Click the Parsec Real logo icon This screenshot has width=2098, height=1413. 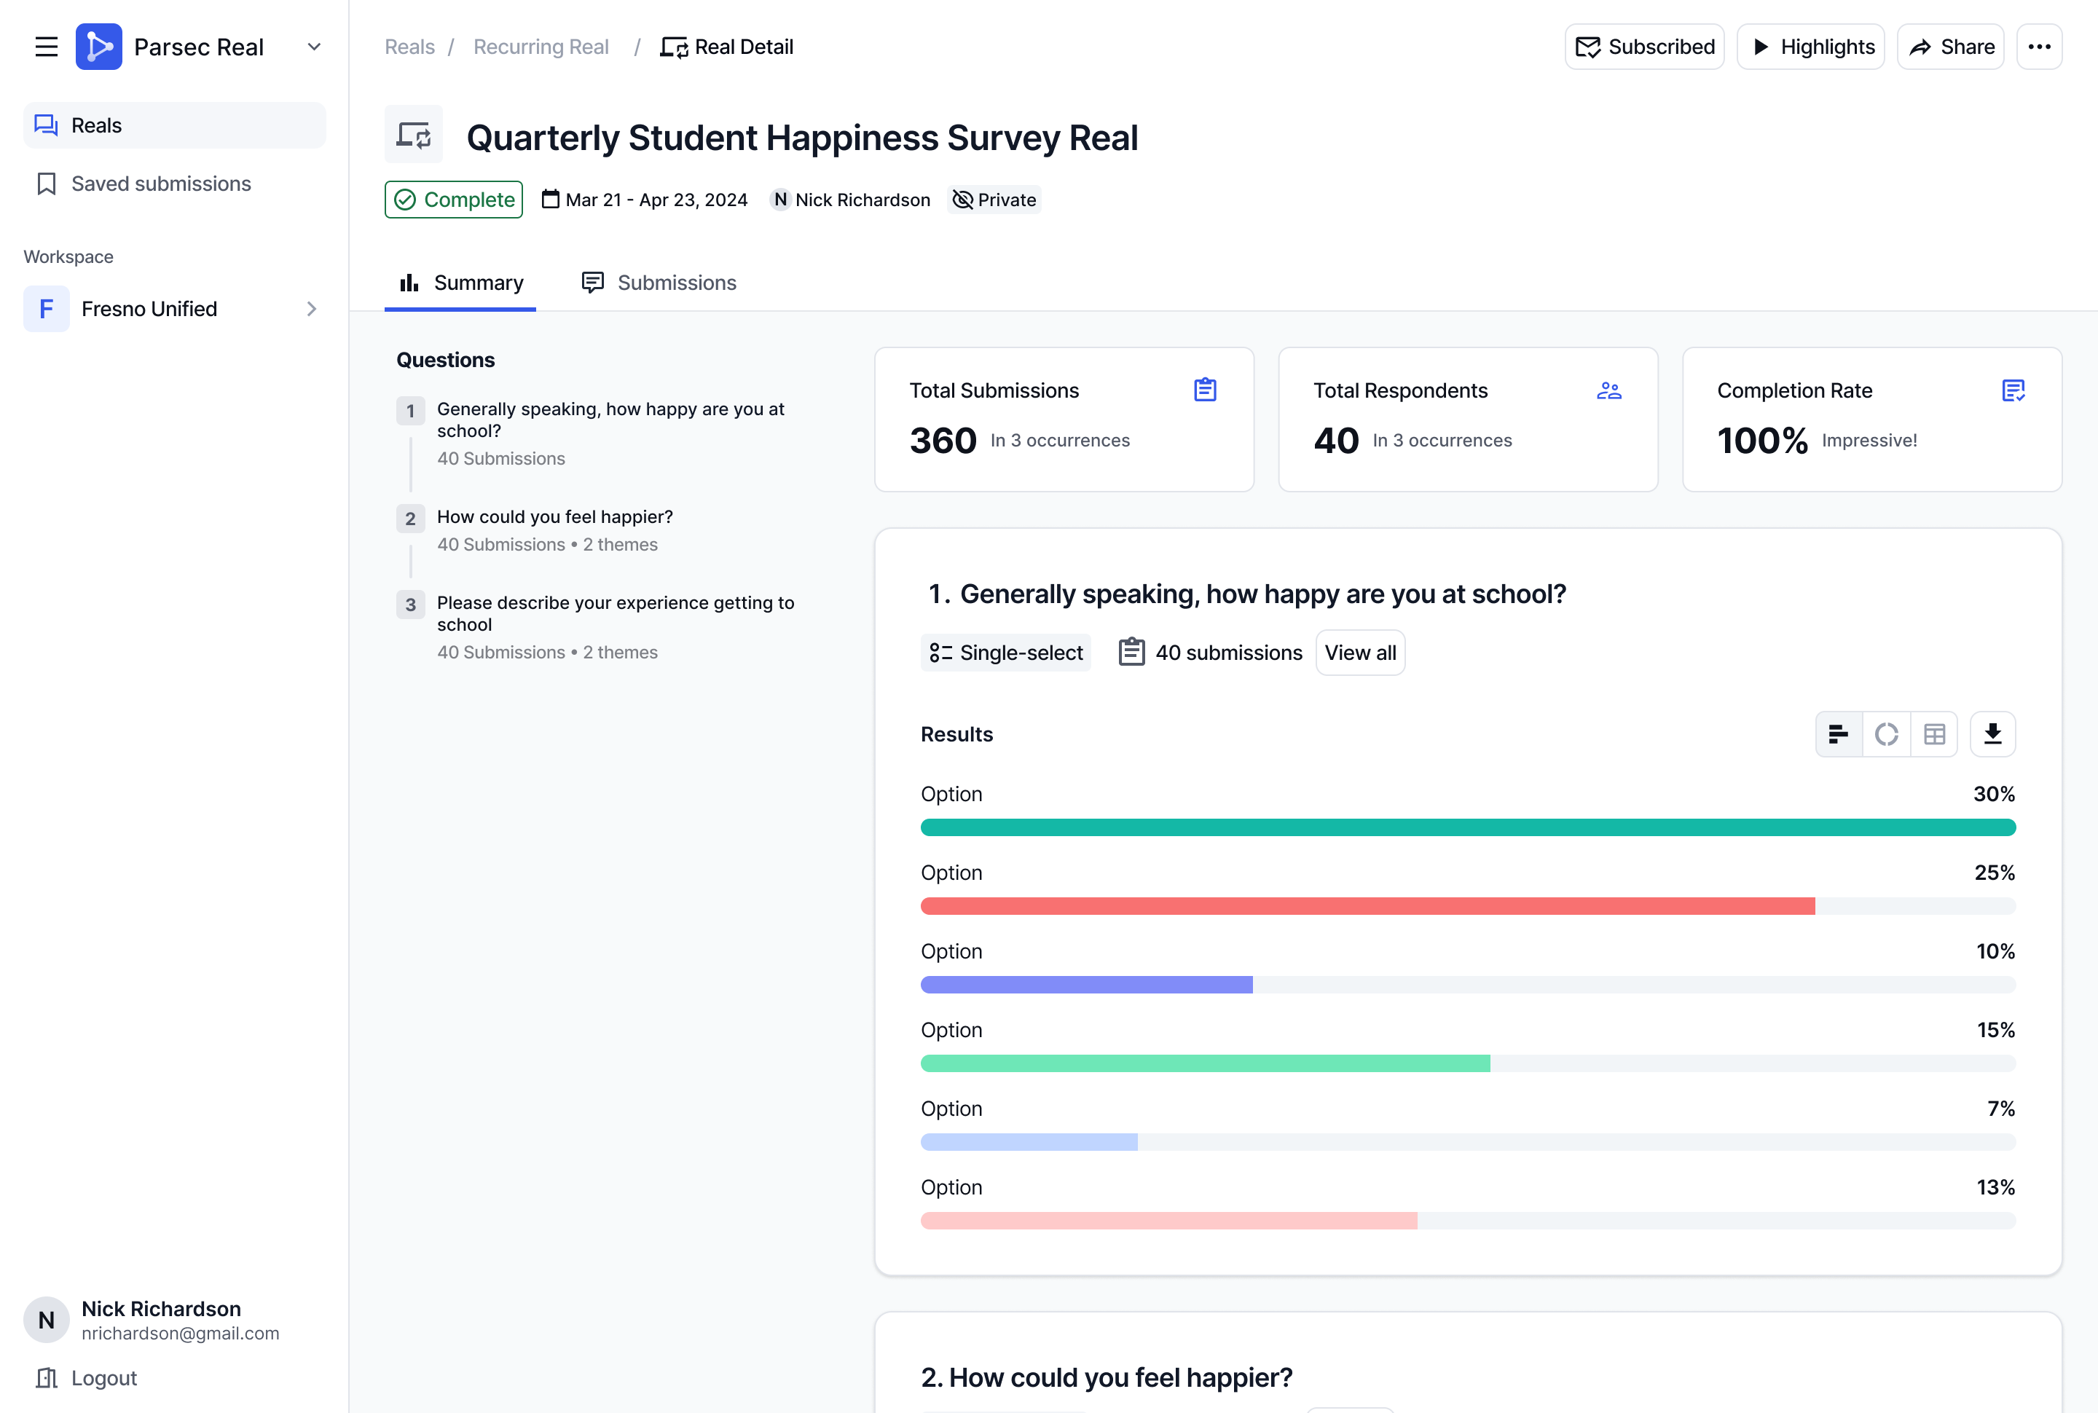point(99,47)
